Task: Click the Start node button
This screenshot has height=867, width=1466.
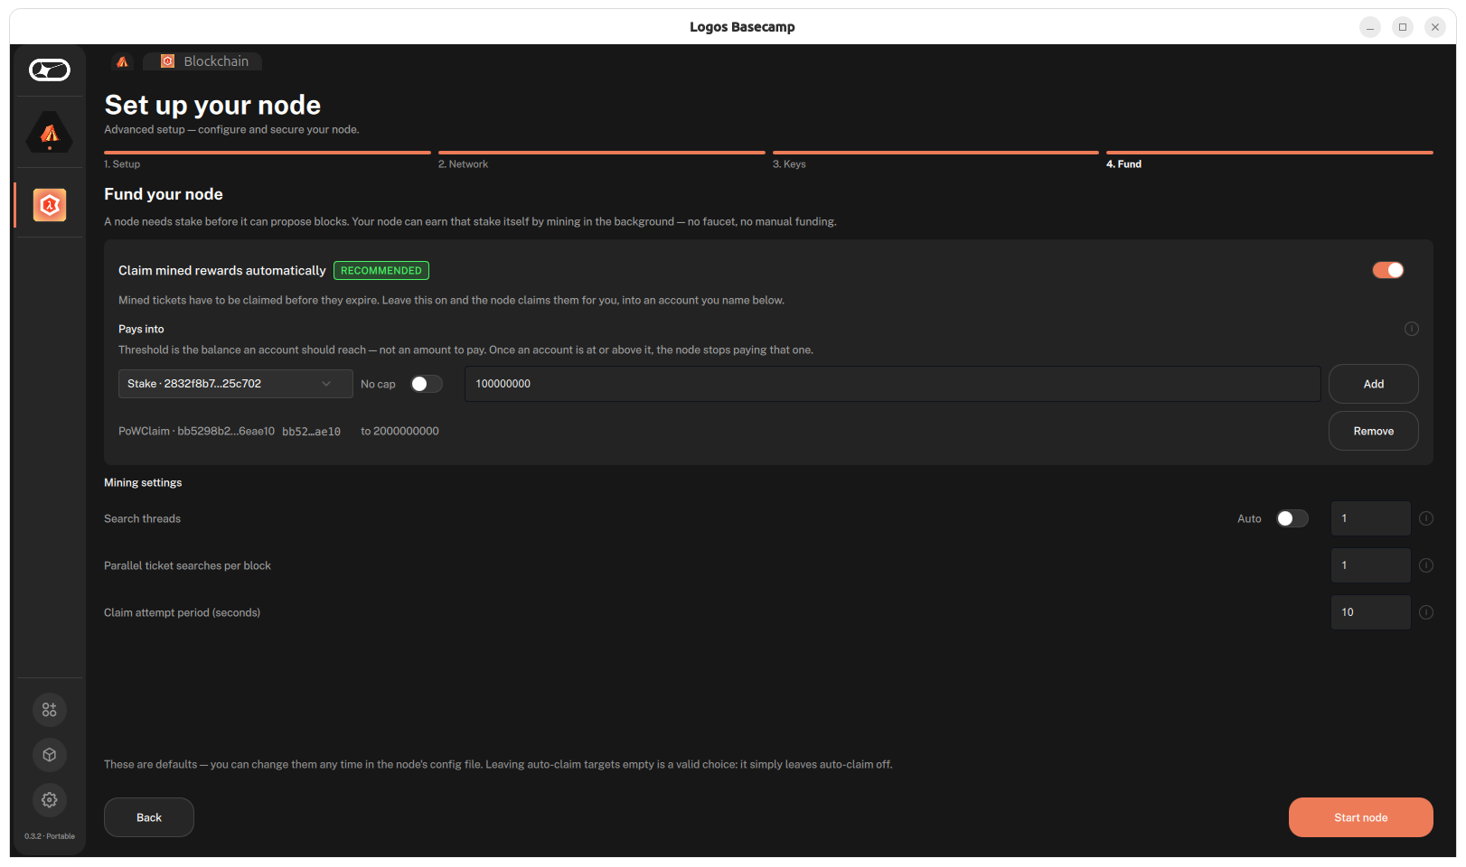Action: (x=1361, y=817)
